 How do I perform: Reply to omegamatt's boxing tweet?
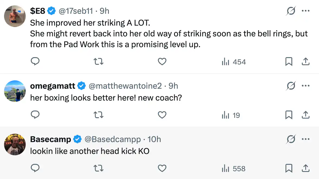[x=35, y=115]
